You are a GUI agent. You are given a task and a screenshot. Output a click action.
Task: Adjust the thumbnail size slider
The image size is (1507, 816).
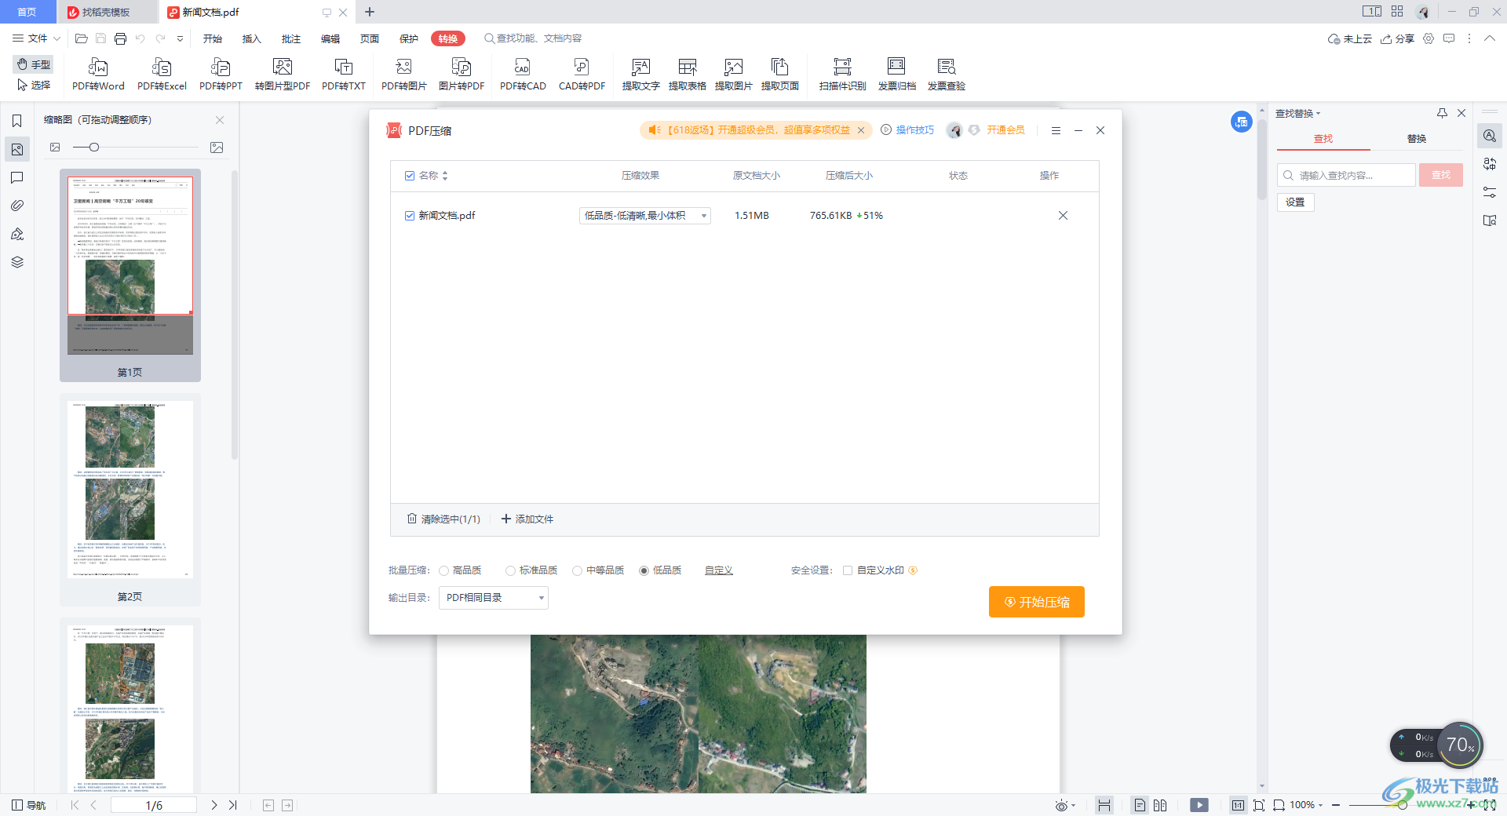coord(93,148)
